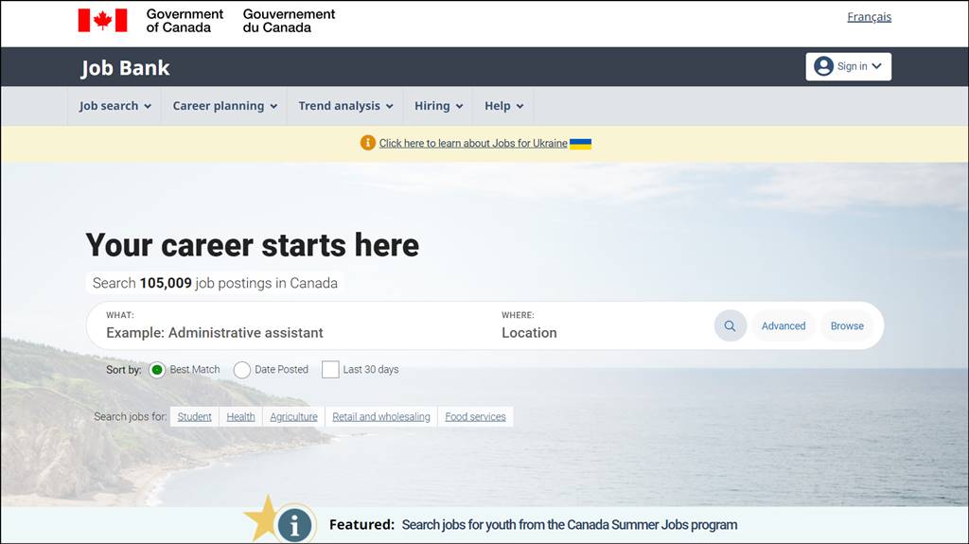
Task: Open Retail and wholesaling jobs link
Action: tap(381, 416)
